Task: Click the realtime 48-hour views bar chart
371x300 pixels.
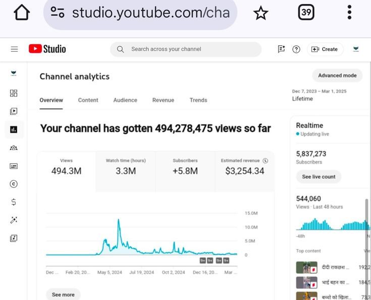Action: (333, 224)
